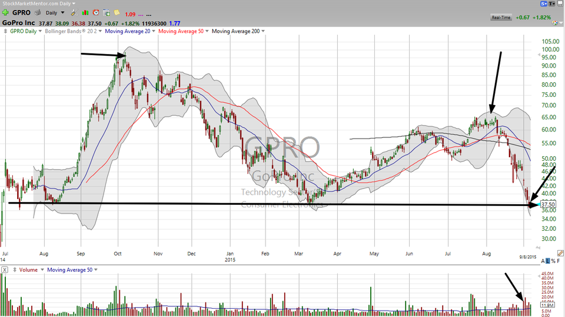Open the yellow sticky note icon
Screen dimensions: 565x317
coord(117,12)
